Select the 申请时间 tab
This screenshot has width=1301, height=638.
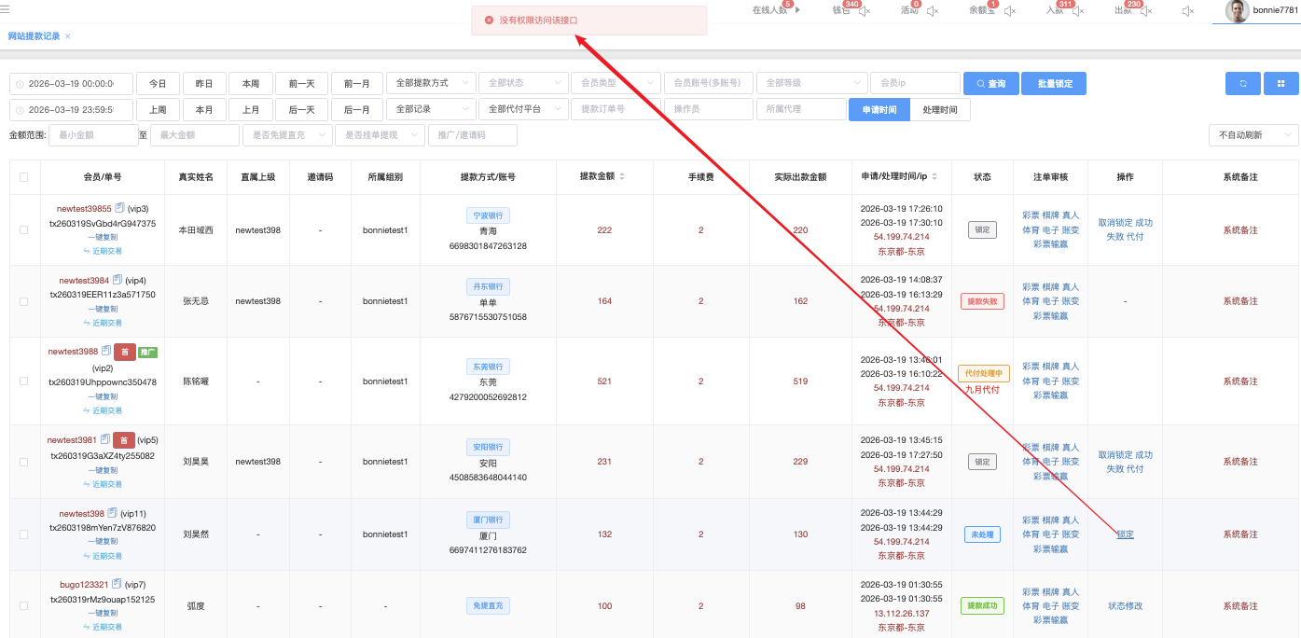(879, 109)
